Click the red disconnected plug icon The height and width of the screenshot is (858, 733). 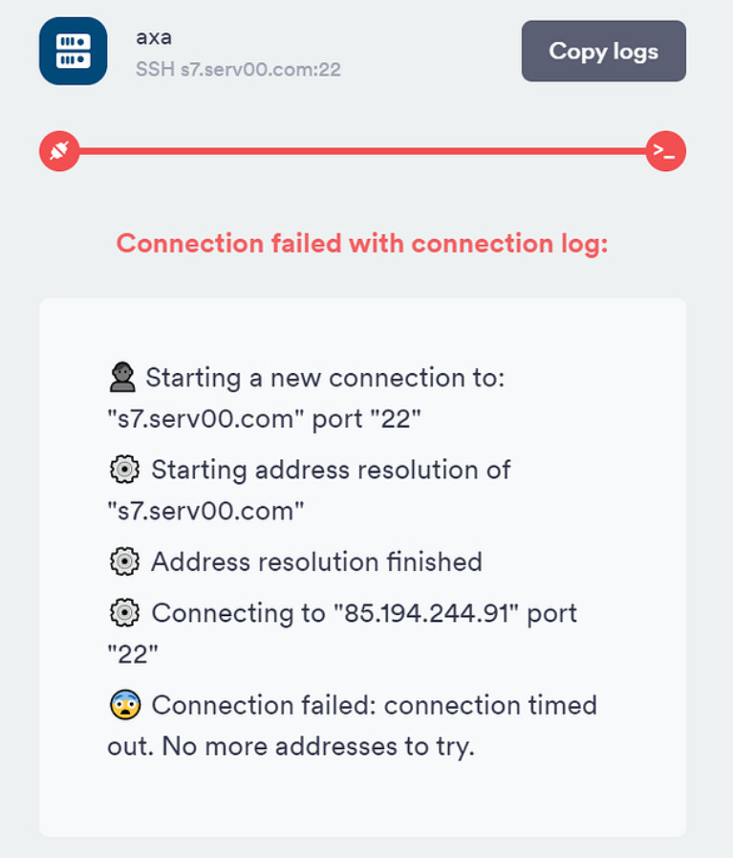59,151
